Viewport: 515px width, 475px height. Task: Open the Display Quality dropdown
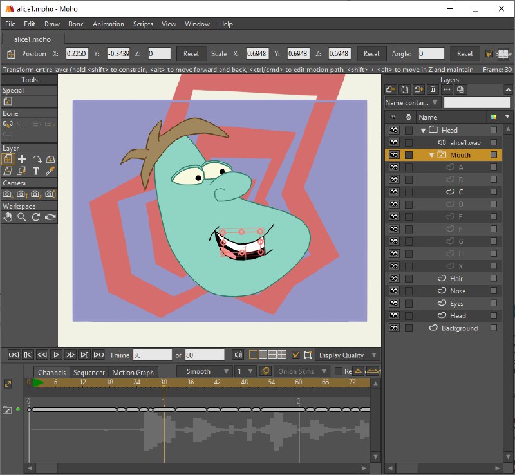[348, 355]
